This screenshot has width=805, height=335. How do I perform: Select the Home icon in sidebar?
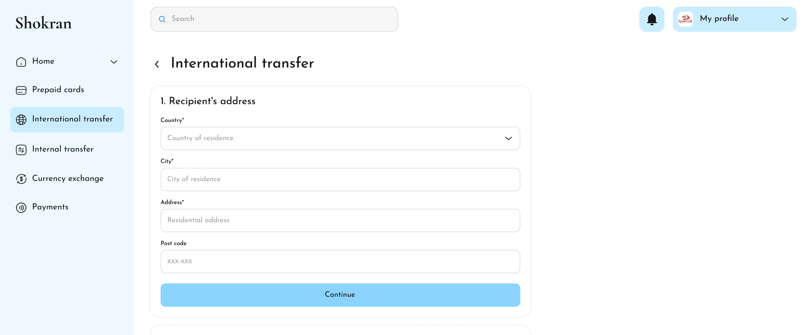point(21,61)
